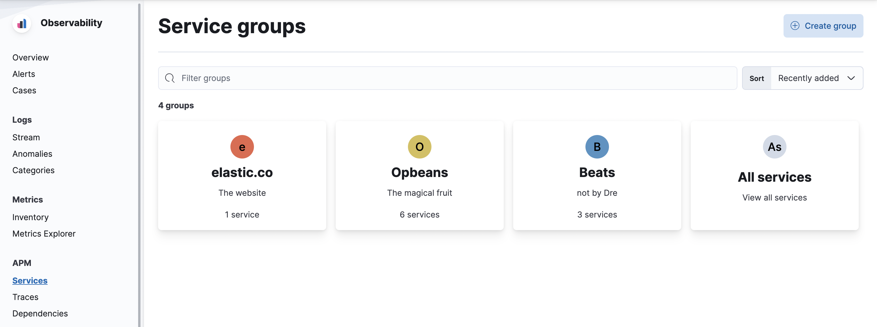877x327 pixels.
Task: Change sorting from Recently added
Action: pyautogui.click(x=808, y=78)
